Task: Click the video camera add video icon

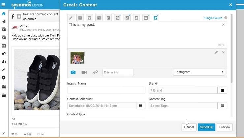Action: point(84,72)
